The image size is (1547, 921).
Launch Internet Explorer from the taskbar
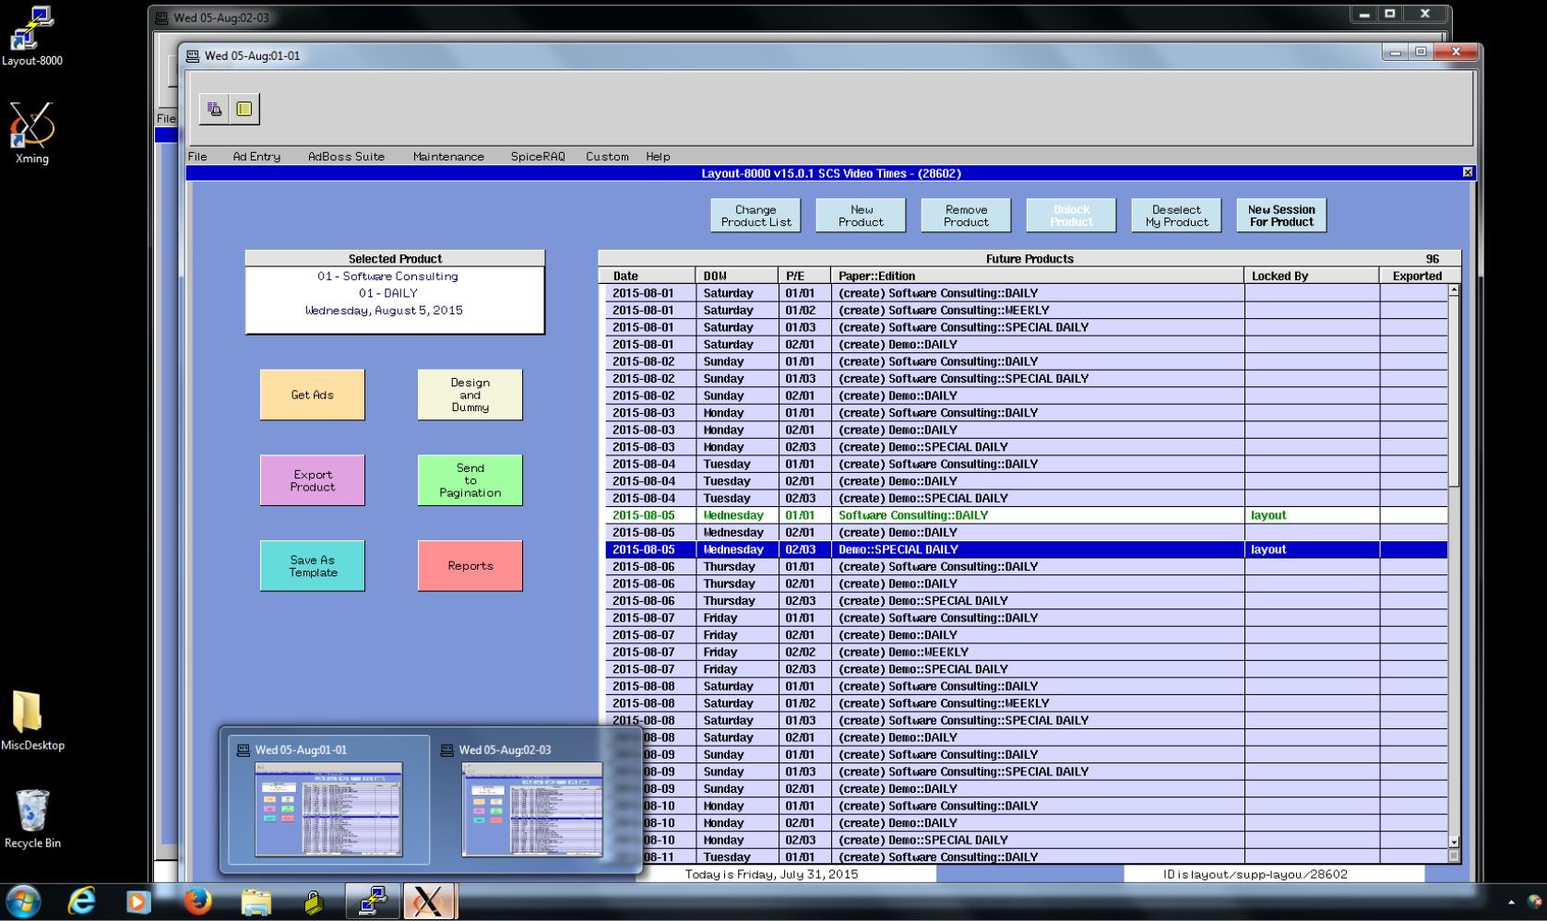coord(82,901)
